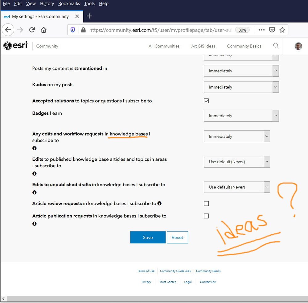Open Terms of Use footer link
The image size is (308, 303).
[146, 271]
